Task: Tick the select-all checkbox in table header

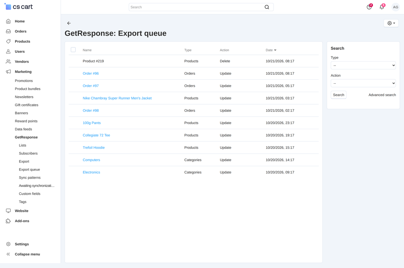Action: click(73, 50)
